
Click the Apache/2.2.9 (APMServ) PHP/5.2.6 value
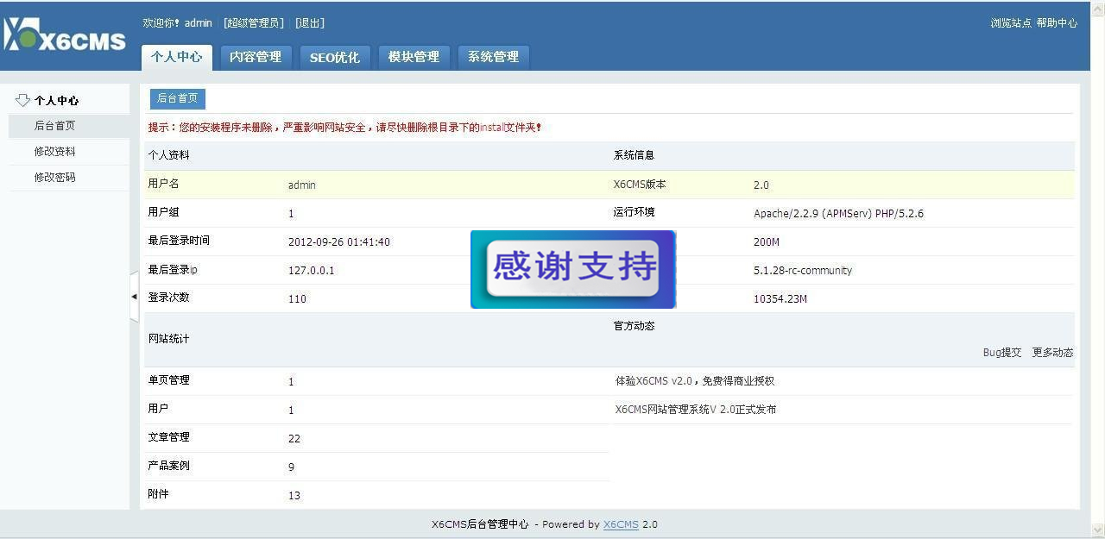coord(838,214)
